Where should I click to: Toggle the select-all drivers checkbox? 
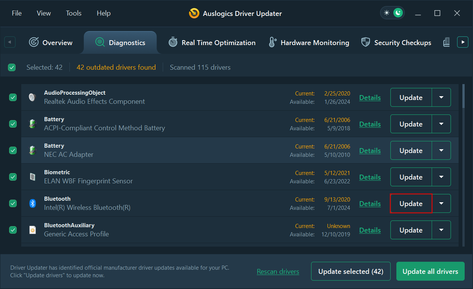(12, 67)
